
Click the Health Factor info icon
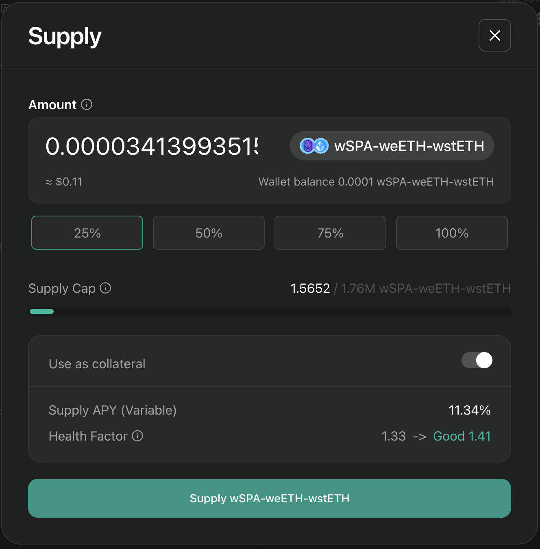[137, 436]
